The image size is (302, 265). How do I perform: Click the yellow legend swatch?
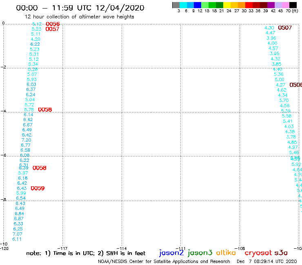[227, 5]
